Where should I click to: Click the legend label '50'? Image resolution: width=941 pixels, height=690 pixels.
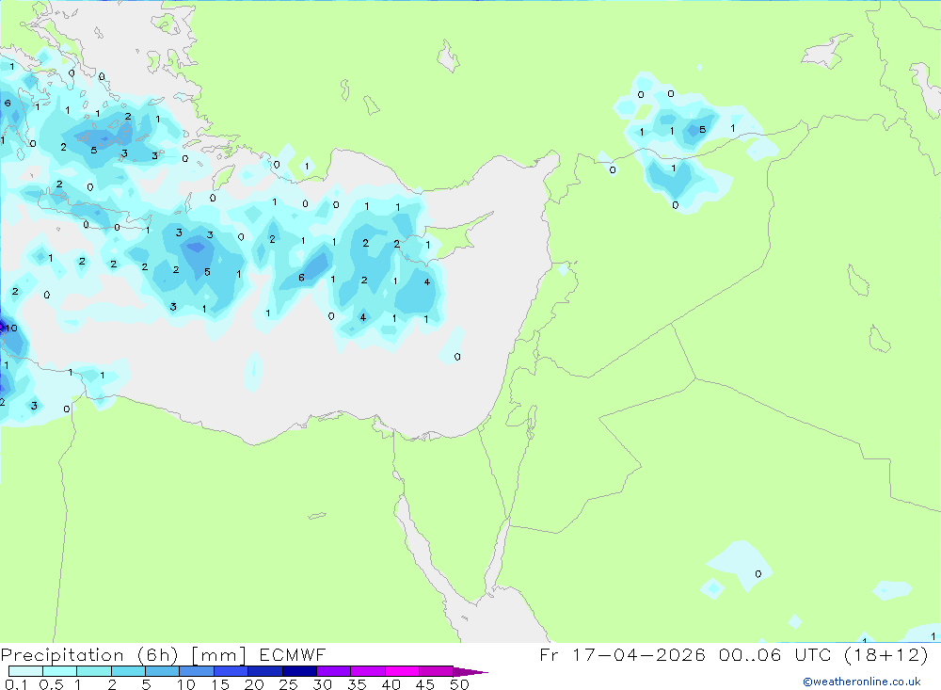click(x=459, y=684)
